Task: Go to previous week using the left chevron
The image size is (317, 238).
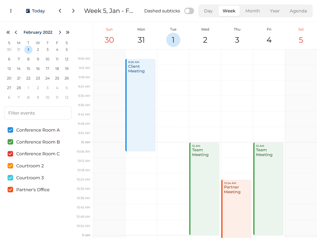Action: (x=60, y=11)
